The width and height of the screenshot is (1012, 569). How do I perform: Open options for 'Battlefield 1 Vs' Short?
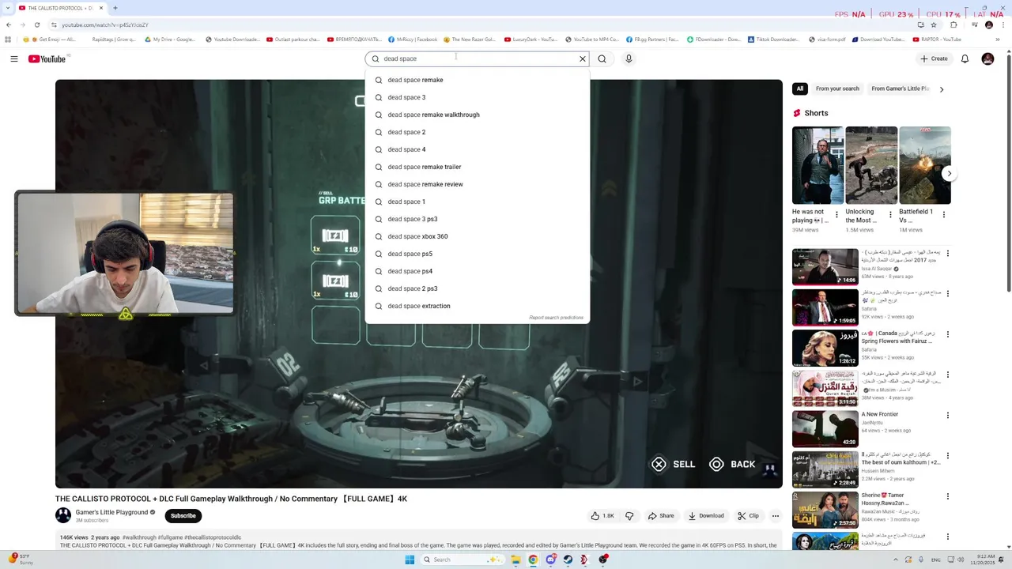(944, 214)
